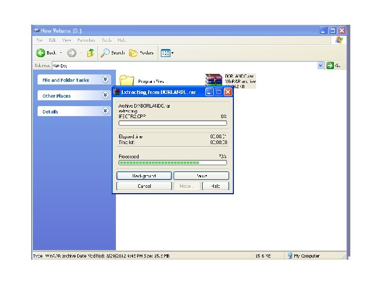This screenshot has width=381, height=285.
Task: Open the File menu
Action: point(39,40)
